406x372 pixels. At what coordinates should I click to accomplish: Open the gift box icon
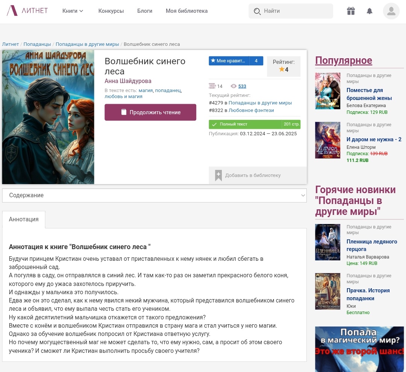[351, 11]
